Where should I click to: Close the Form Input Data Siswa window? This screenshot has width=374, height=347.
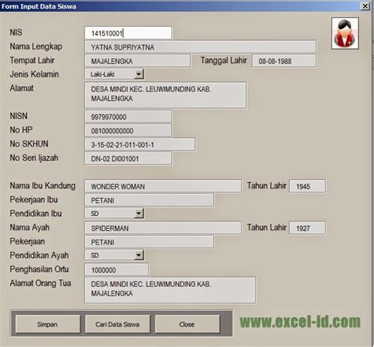(x=365, y=6)
